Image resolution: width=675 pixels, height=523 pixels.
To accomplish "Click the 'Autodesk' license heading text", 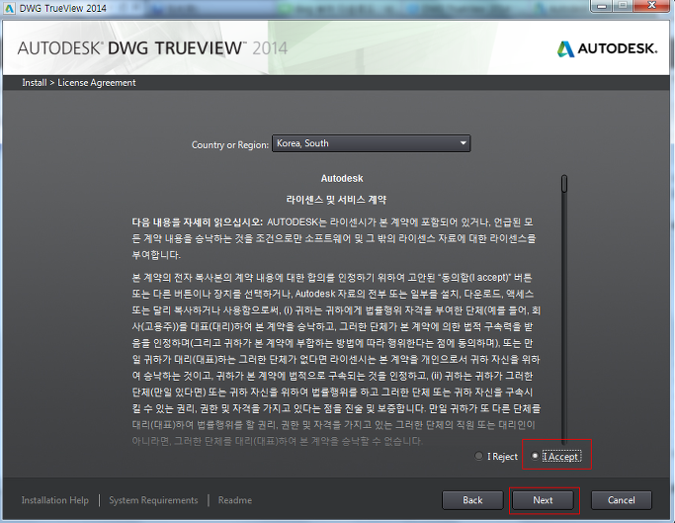I will (x=342, y=178).
